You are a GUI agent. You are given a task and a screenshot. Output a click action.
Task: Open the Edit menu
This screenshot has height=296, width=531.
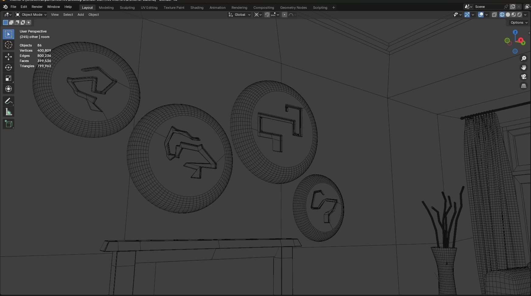[x=24, y=7]
